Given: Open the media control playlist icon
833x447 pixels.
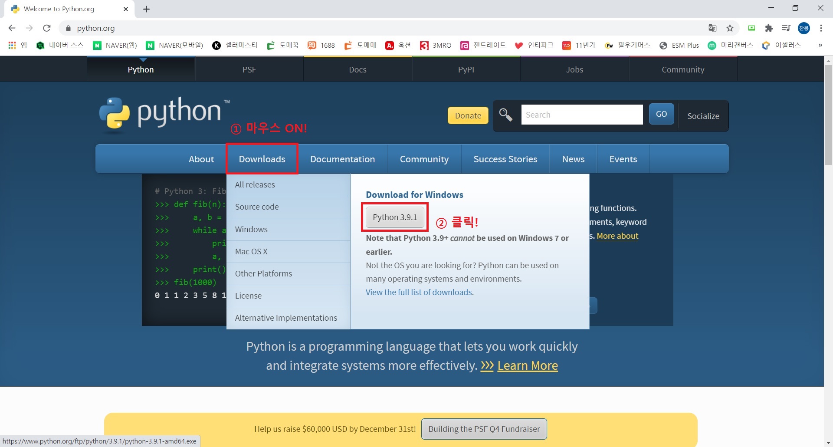Looking at the screenshot, I should (x=786, y=28).
